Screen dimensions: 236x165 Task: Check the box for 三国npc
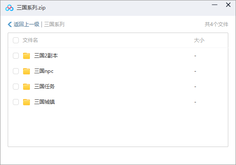pyautogui.click(x=16, y=71)
